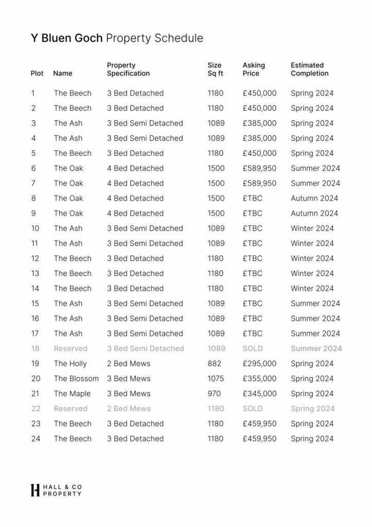Click the 882 sq ft size value

point(215,363)
